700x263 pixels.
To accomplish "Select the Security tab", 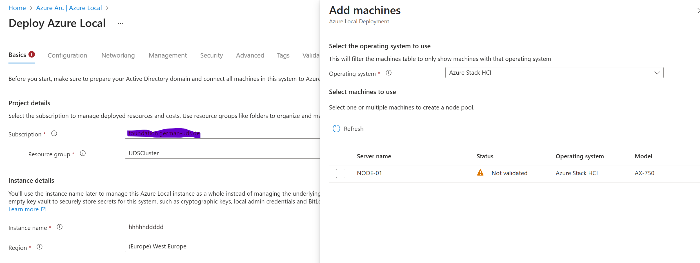I will click(212, 55).
